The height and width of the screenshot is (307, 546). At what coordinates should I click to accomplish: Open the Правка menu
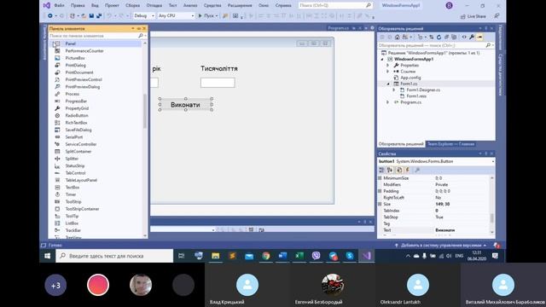(x=78, y=6)
